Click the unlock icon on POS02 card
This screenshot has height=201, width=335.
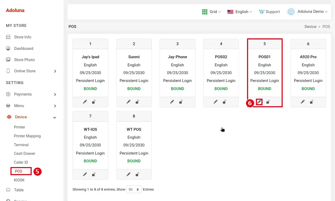(224, 102)
